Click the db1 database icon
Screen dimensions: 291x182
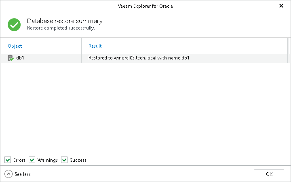click(11, 58)
